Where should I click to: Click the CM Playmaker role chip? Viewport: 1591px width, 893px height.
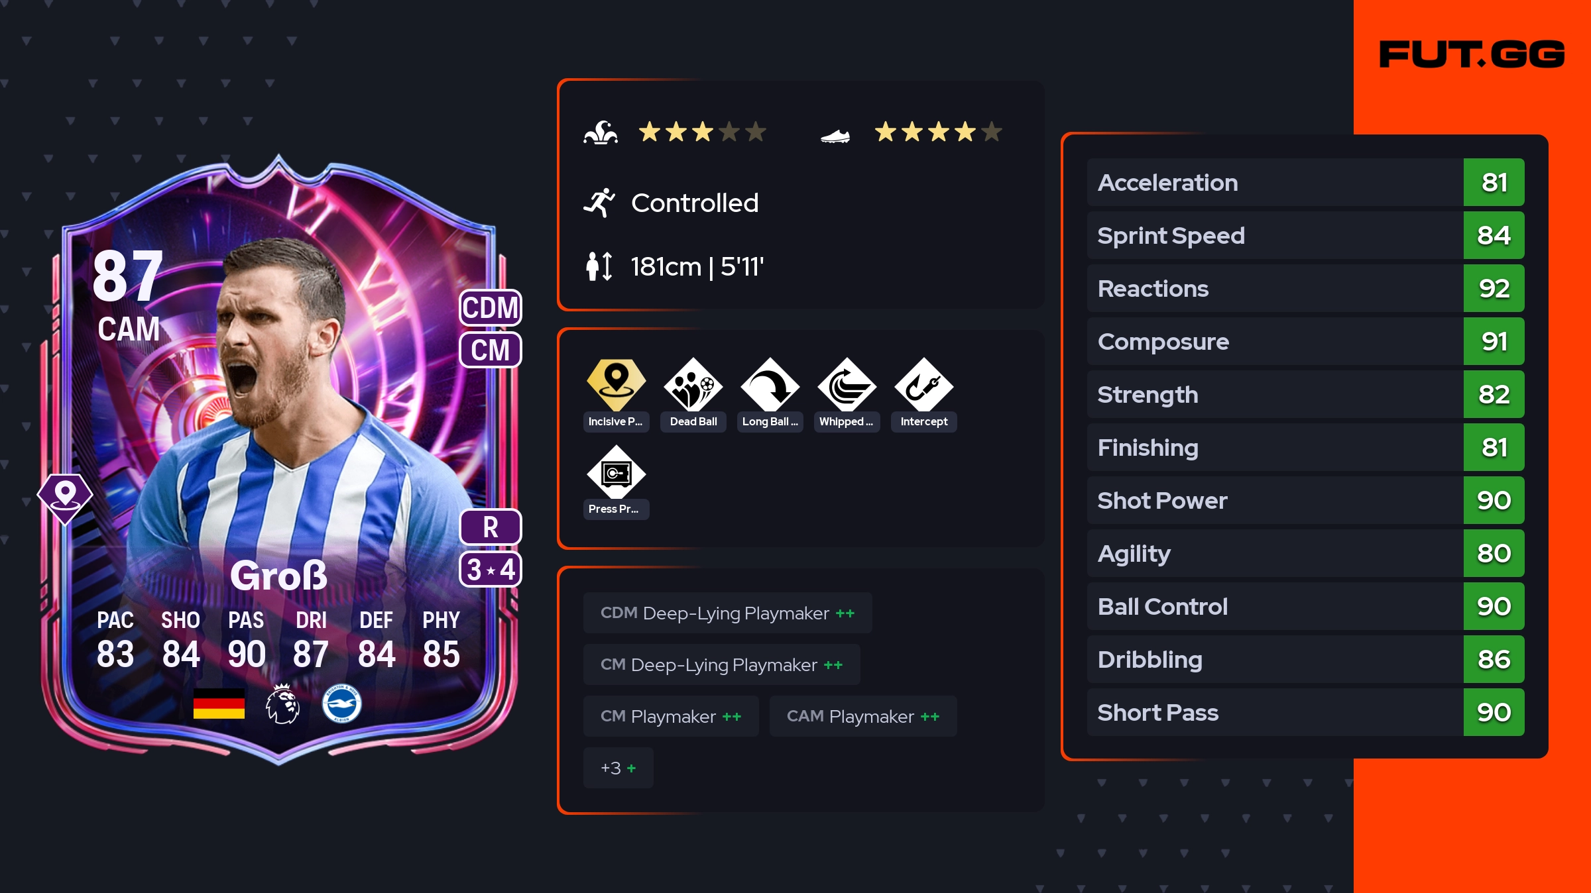coord(671,716)
